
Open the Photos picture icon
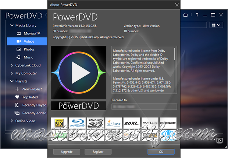[19, 49]
